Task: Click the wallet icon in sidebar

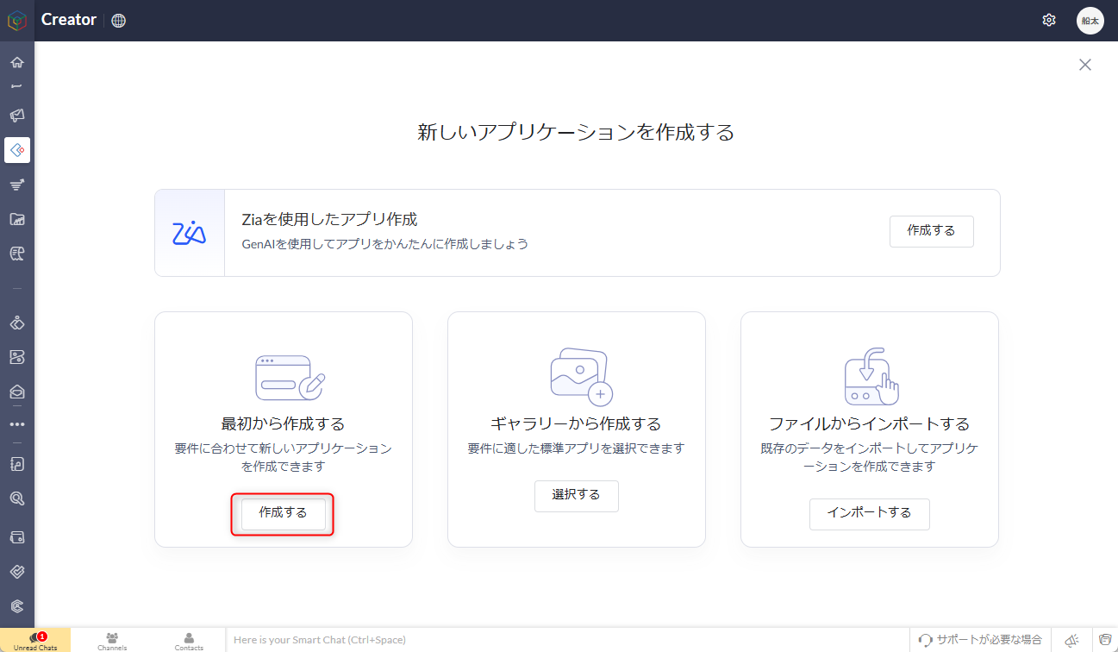Action: coord(17,536)
